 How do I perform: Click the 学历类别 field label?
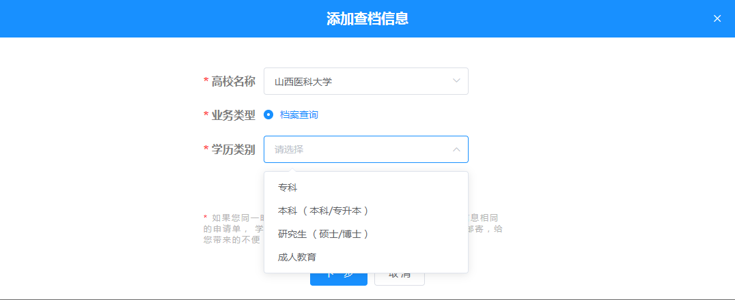click(x=233, y=149)
